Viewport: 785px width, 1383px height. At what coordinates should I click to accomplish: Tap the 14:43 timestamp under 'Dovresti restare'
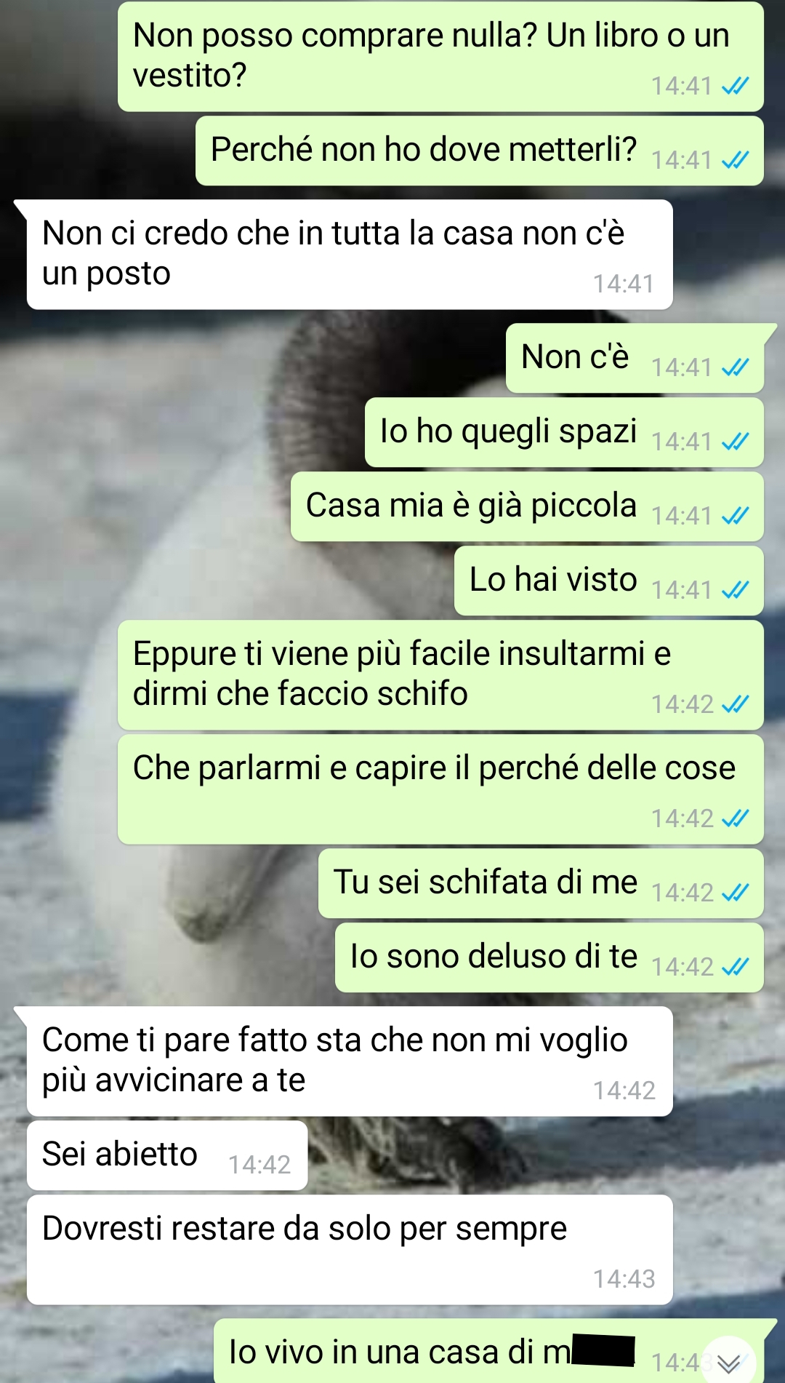point(624,1279)
